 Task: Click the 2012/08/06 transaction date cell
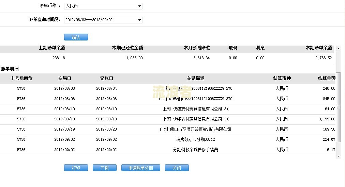point(64,99)
